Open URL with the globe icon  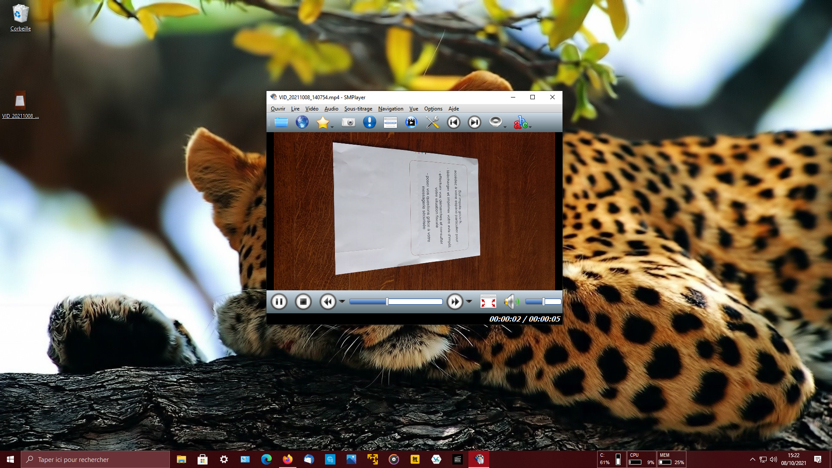pyautogui.click(x=302, y=123)
